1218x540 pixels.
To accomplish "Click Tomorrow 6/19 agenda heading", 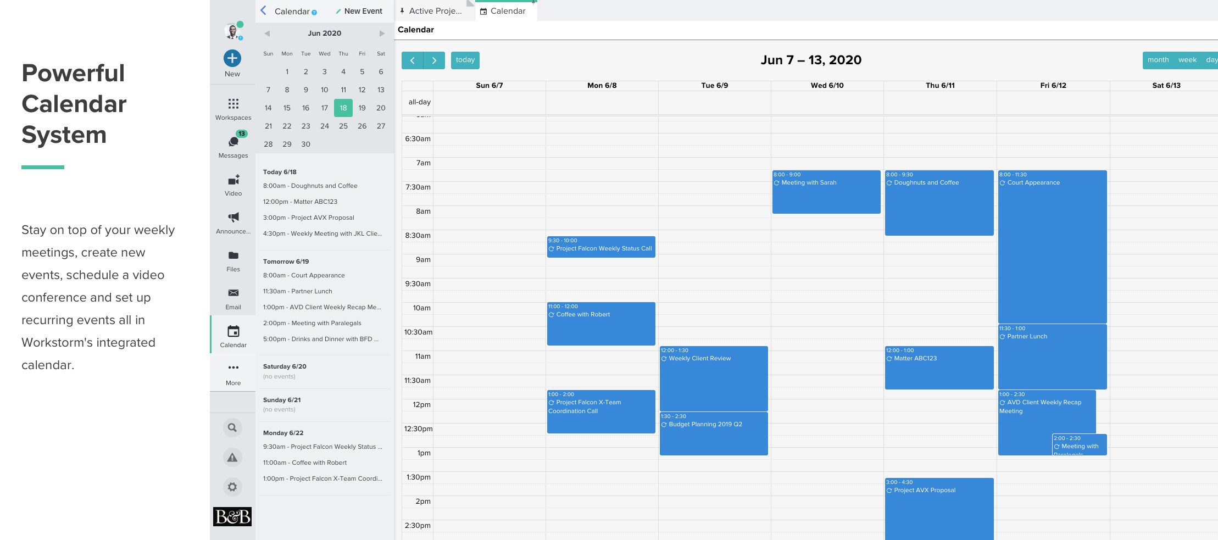I will pyautogui.click(x=286, y=261).
